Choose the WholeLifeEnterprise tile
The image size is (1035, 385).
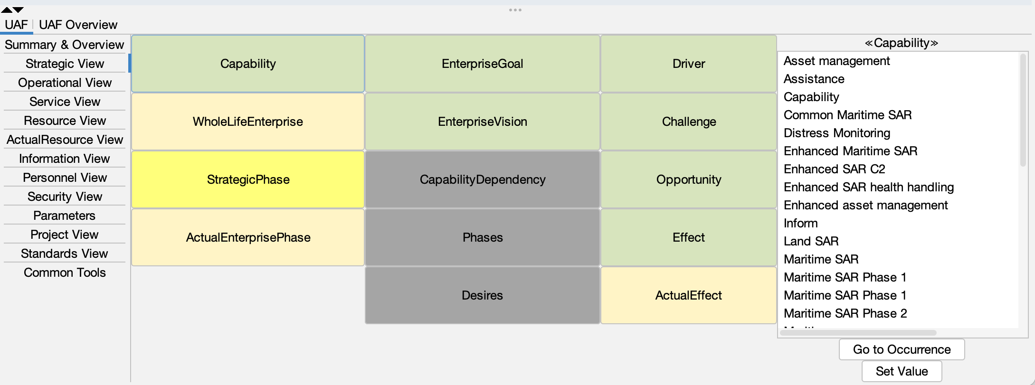[x=248, y=122]
